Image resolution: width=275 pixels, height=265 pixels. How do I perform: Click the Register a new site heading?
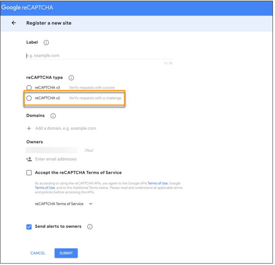pos(48,23)
